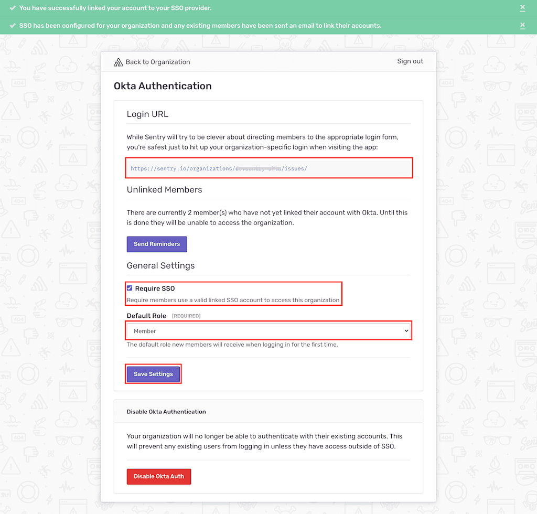Save the general settings

[153, 373]
